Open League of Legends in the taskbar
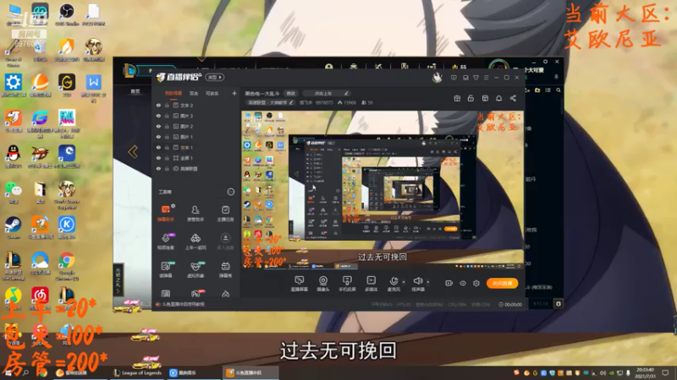 [138, 372]
